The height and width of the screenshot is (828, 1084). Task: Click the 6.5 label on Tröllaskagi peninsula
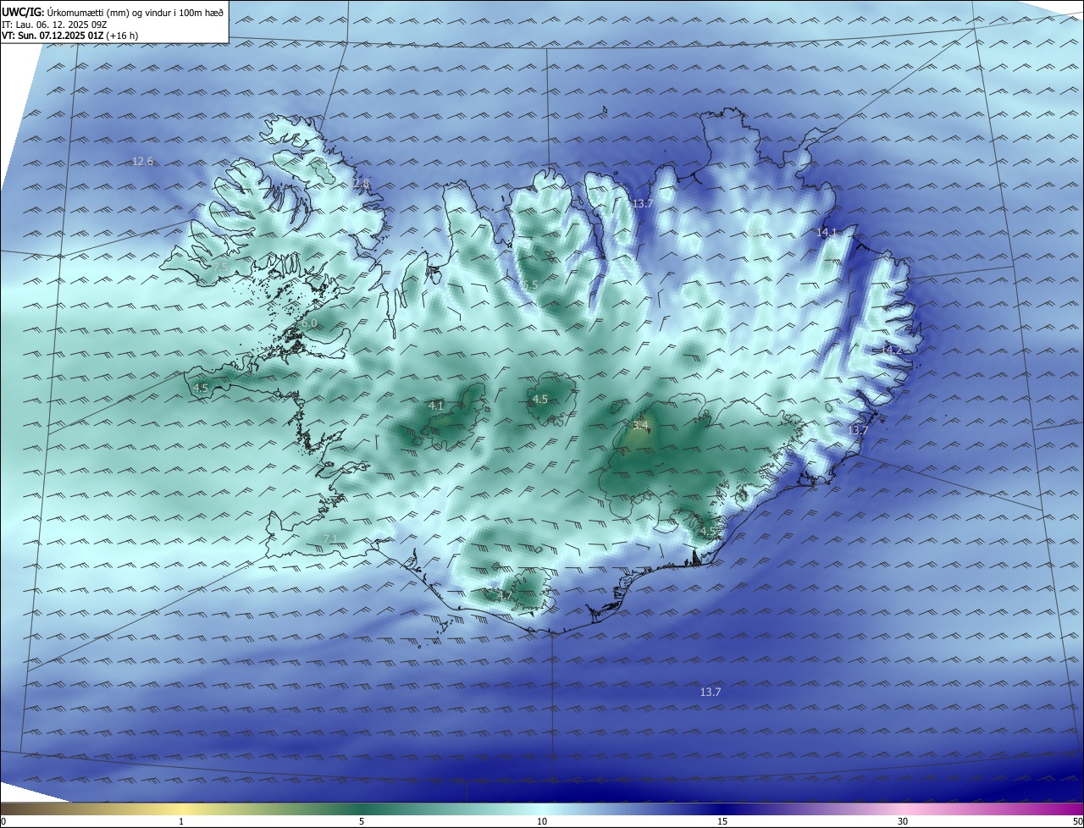[x=531, y=284]
